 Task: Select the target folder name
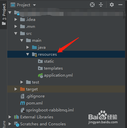click(32, 90)
